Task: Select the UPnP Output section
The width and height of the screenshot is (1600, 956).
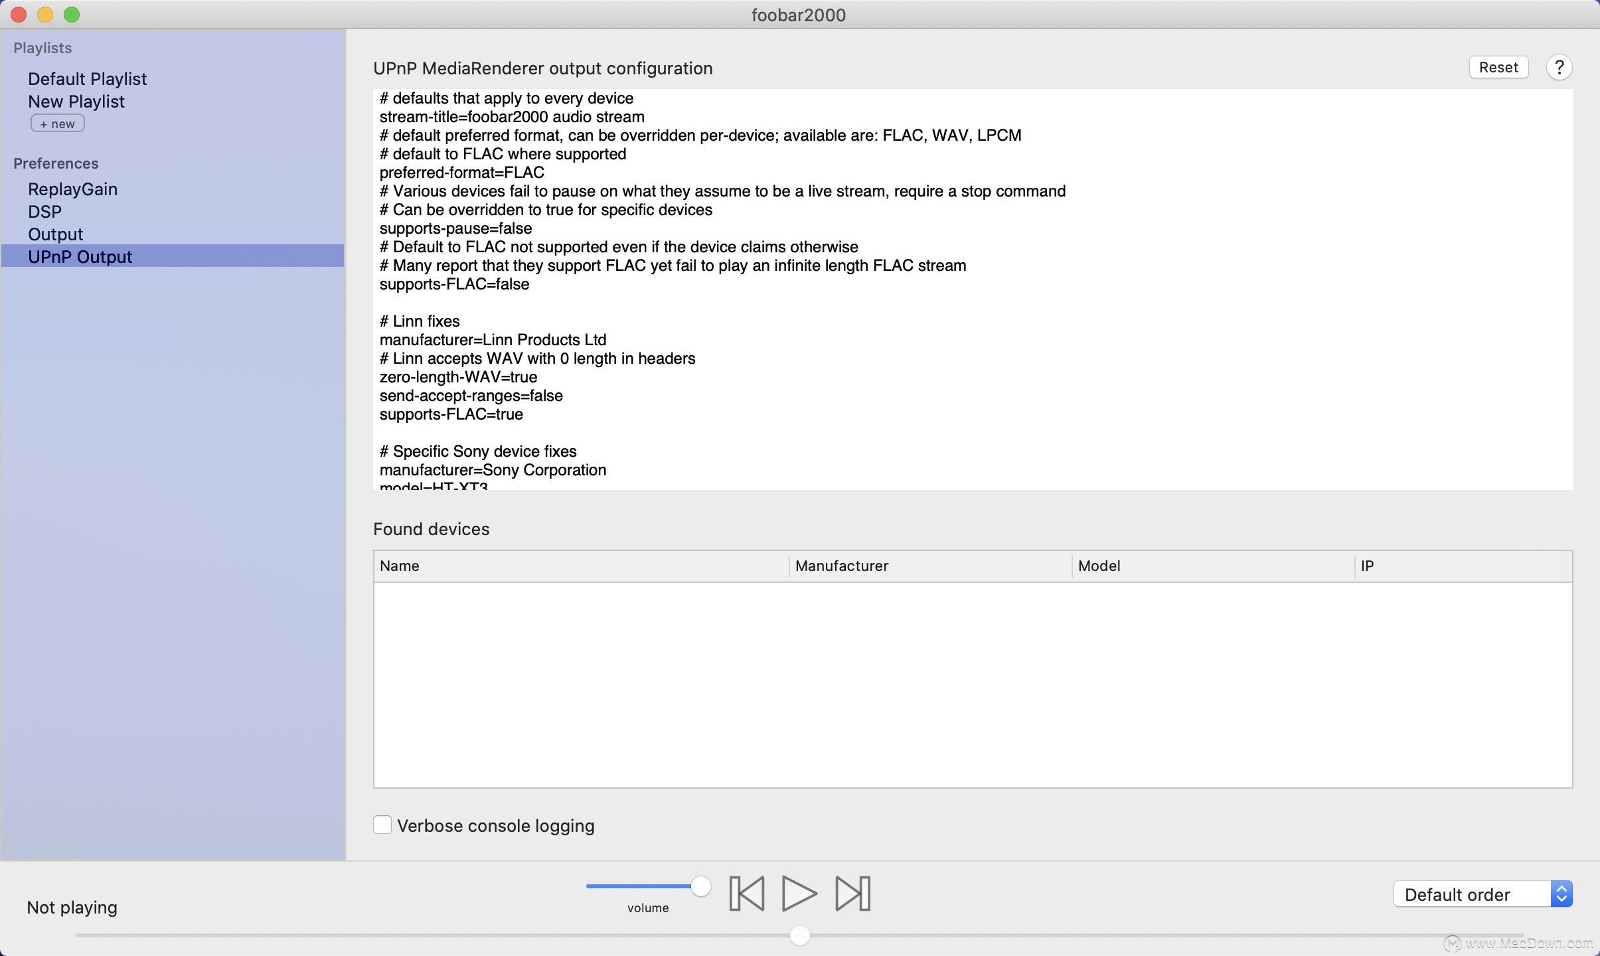Action: tap(80, 256)
